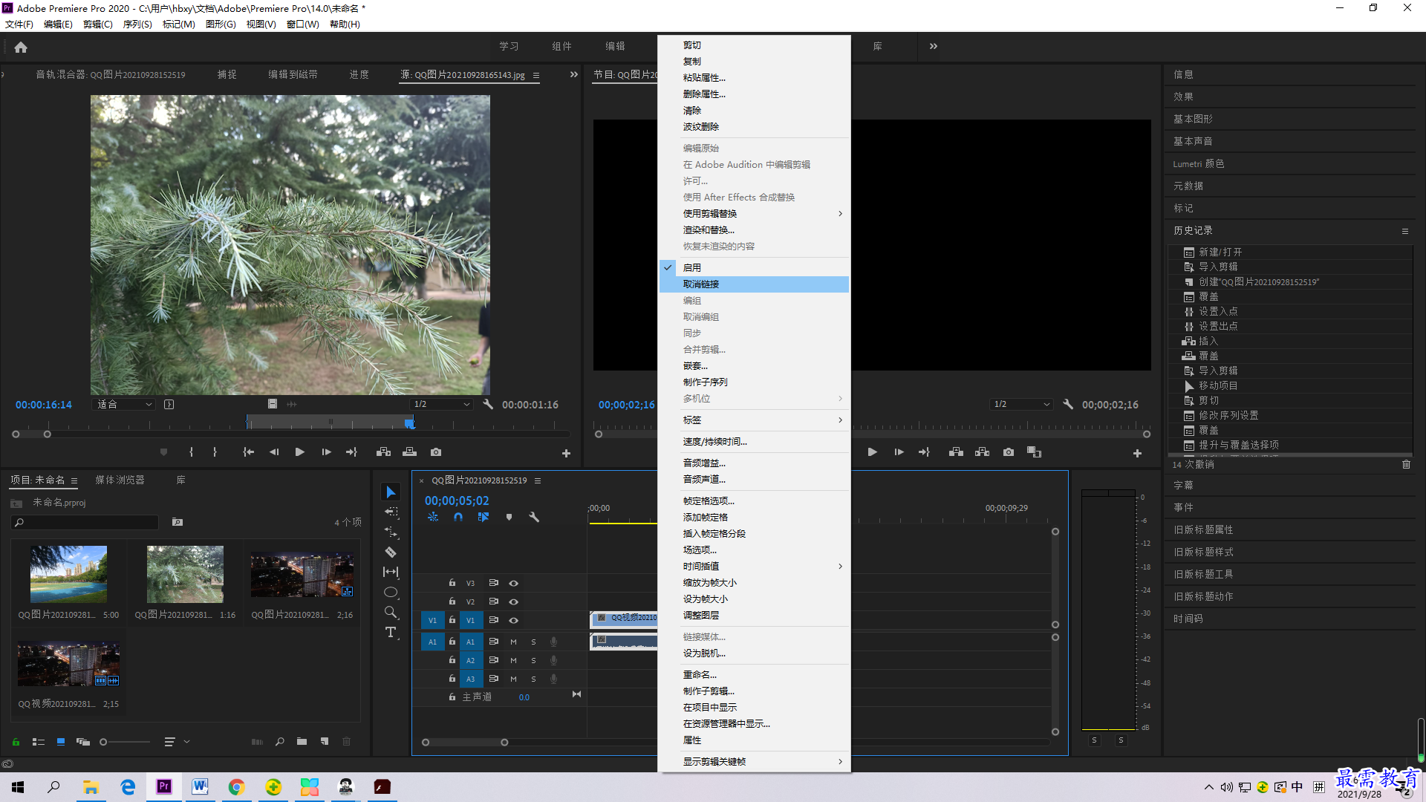
Task: Click Source monitor blue playhead
Action: tap(409, 423)
